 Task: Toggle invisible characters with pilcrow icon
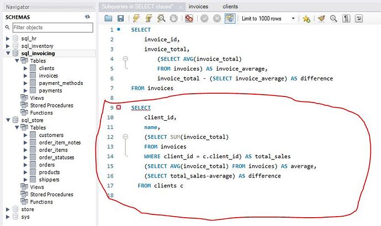pos(346,18)
